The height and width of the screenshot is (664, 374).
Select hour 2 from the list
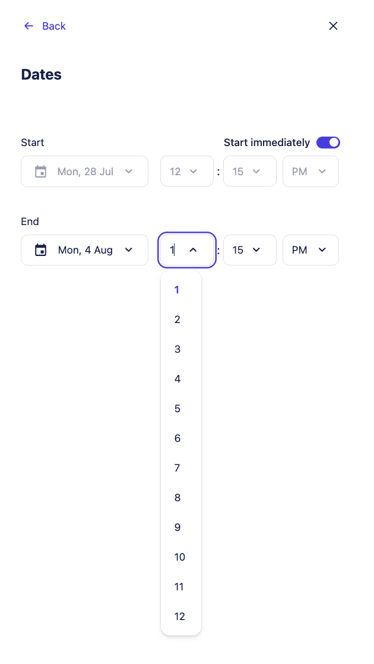pos(177,320)
